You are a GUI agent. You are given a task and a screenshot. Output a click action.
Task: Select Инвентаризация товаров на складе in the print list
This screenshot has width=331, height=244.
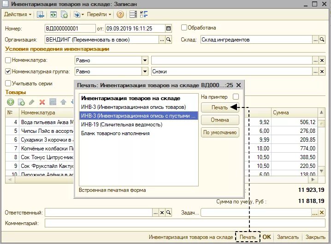click(138, 98)
